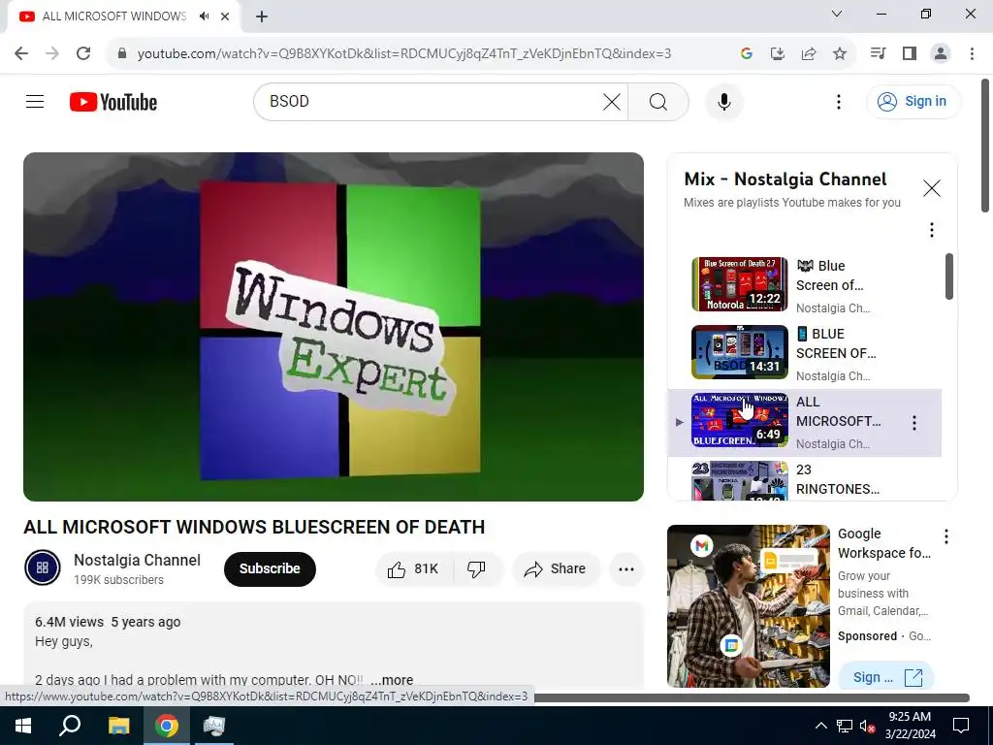Open the media control icon in Chrome toolbar
This screenshot has width=993, height=745.
878,53
